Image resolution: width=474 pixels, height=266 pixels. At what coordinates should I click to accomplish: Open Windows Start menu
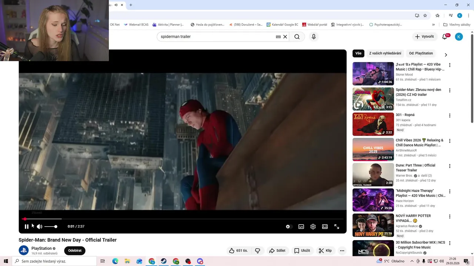(x=5, y=261)
